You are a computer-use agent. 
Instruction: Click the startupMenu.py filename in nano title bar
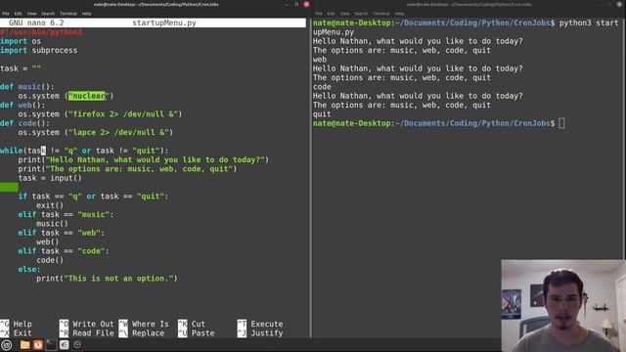click(x=164, y=22)
